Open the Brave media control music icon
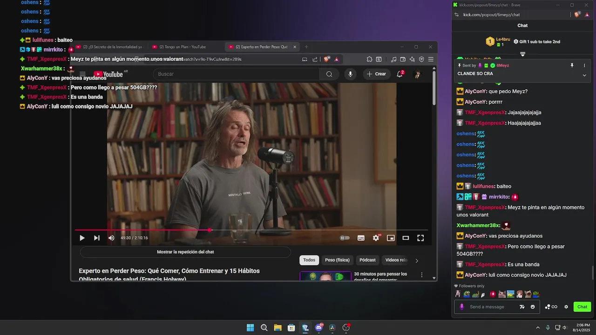This screenshot has height=335, width=596. (394, 59)
